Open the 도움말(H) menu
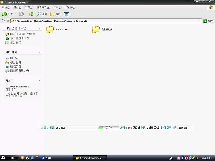This screenshot has width=215, height=161. [70, 7]
